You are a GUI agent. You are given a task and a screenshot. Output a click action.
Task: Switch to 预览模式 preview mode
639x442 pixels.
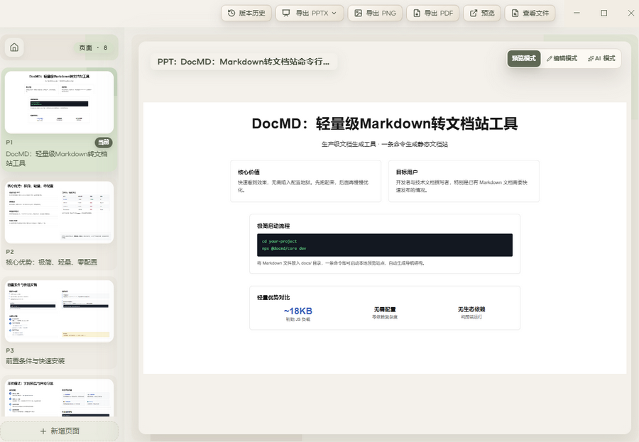pos(524,58)
